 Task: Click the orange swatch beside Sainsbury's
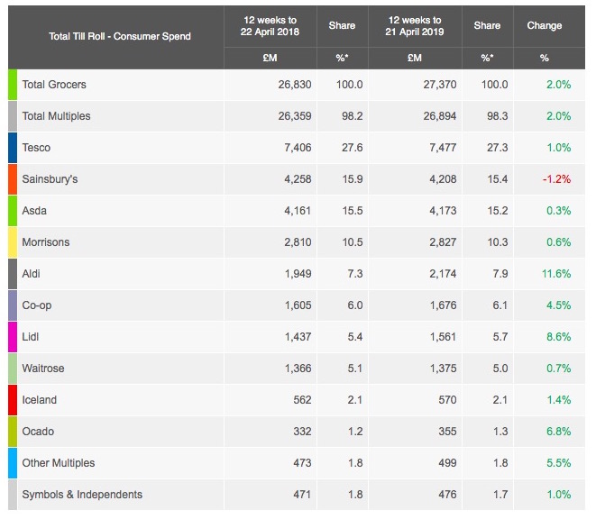(13, 179)
